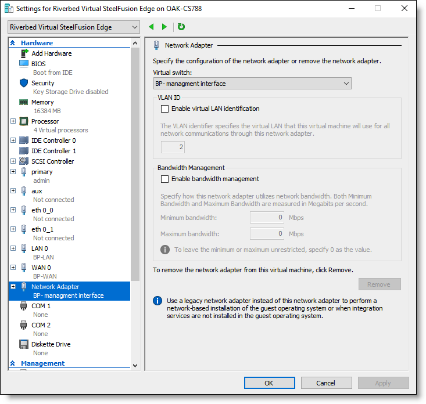Viewport: 426px width, 404px height.
Task: Select LAN 0 adapter in tree
Action: (40, 248)
